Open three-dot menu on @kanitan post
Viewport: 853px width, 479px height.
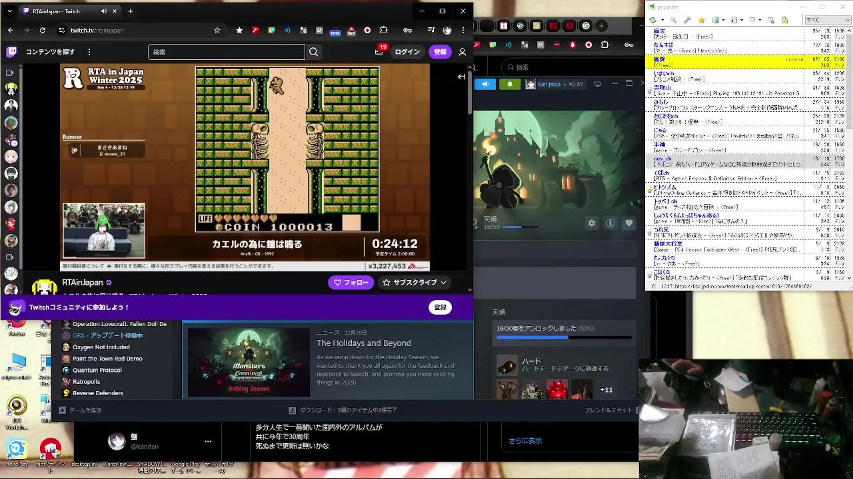coord(208,441)
